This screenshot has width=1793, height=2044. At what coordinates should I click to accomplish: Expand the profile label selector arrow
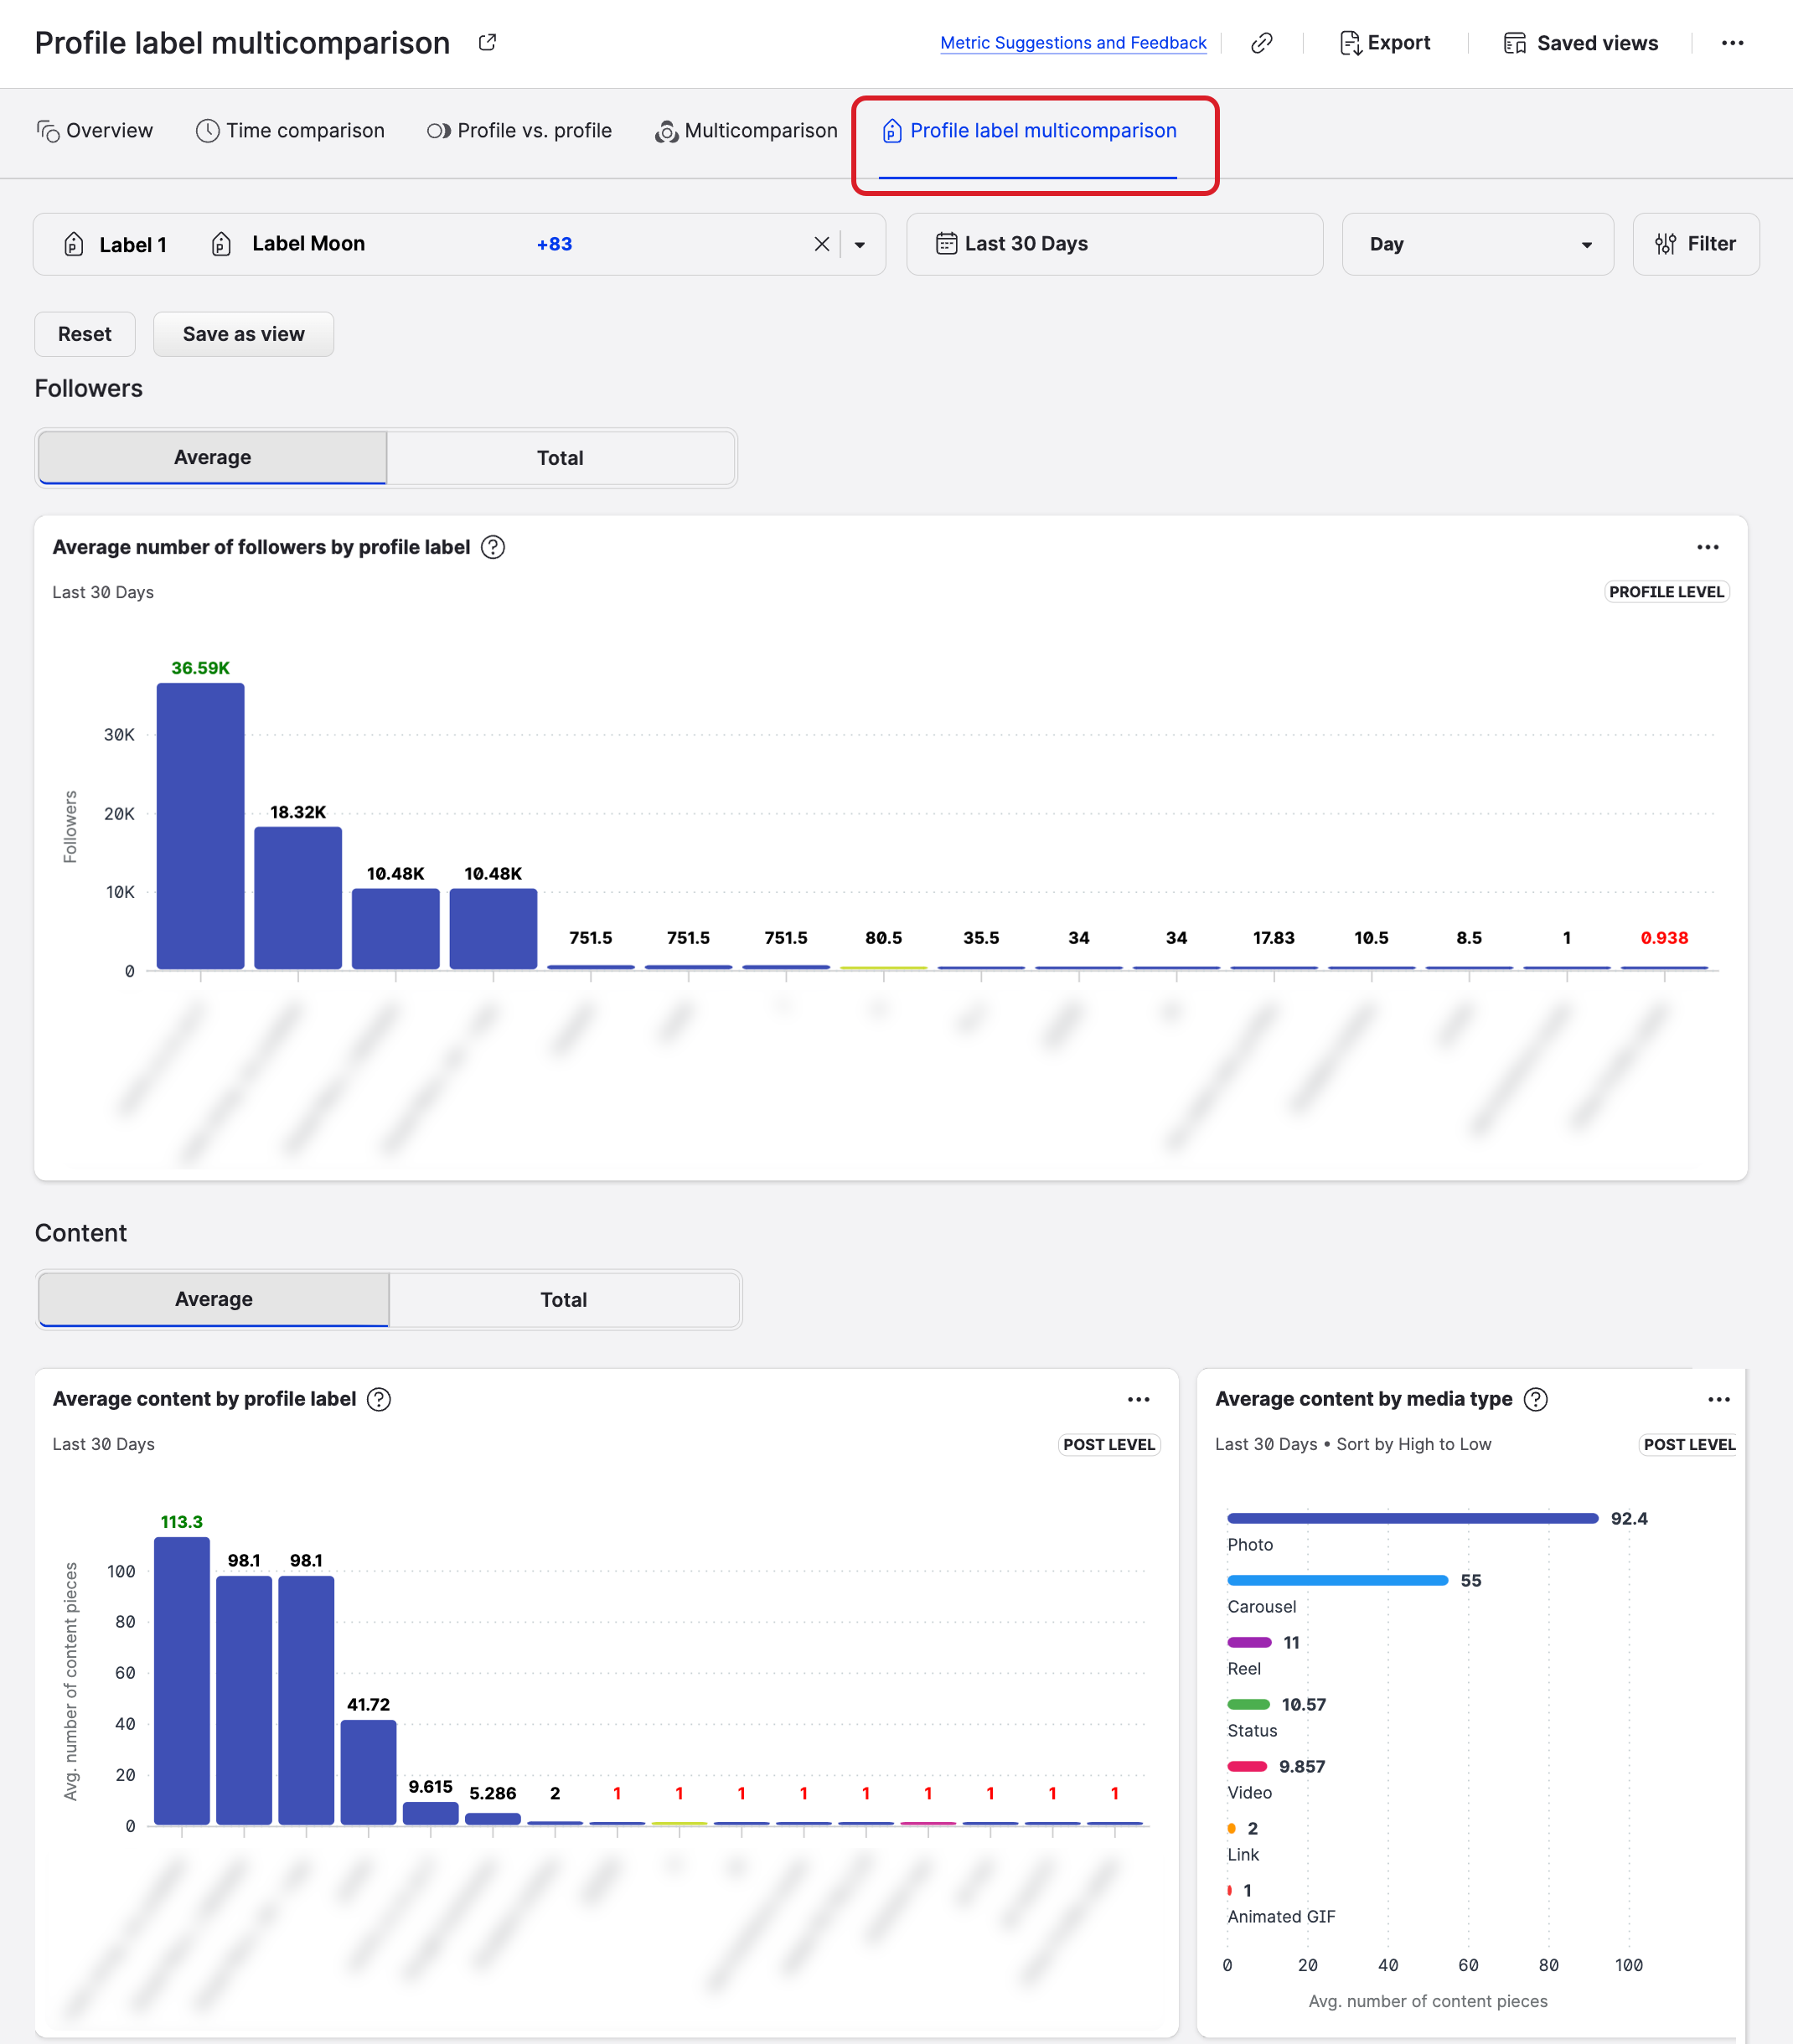(x=859, y=244)
